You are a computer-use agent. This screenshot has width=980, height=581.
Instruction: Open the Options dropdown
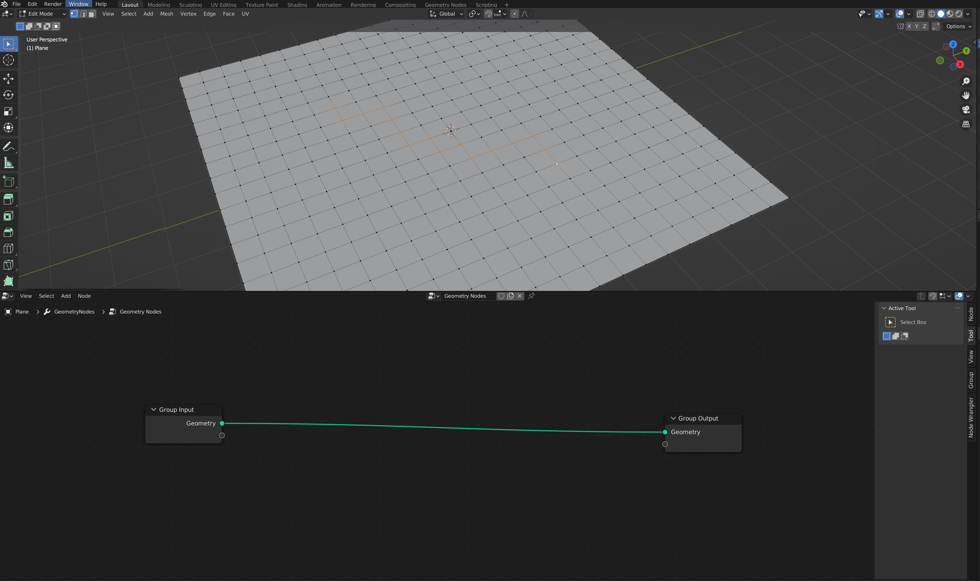click(x=958, y=26)
